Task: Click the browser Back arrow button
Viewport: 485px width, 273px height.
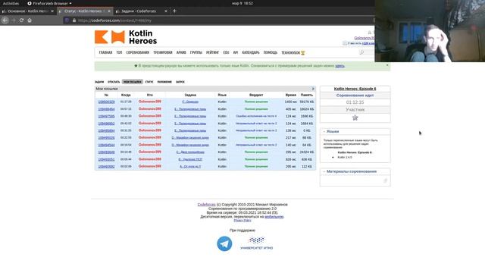Action: 5,20
